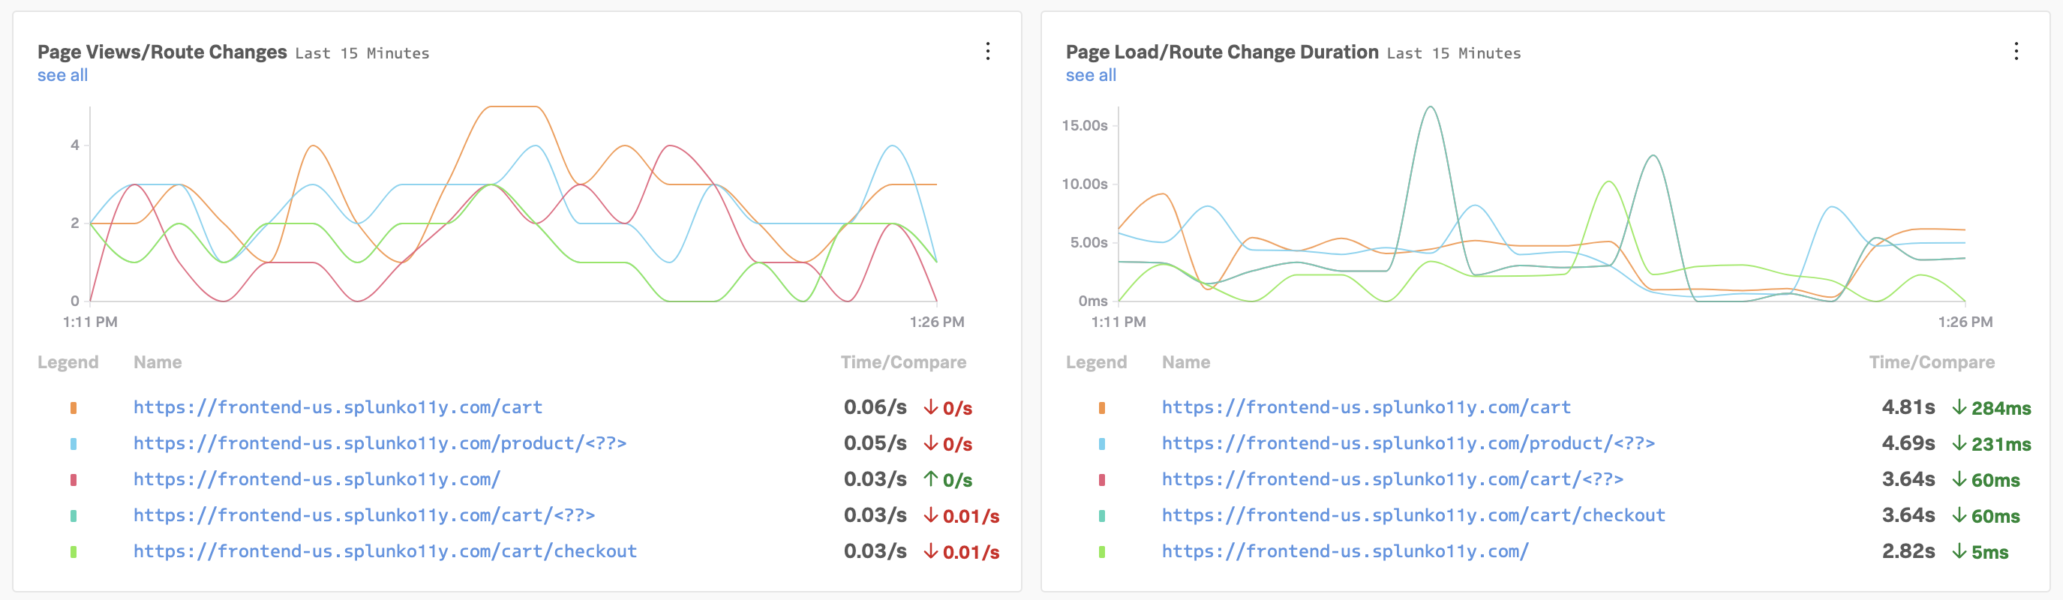Open the /cart/checkout link in Page Load Duration legend
This screenshot has height=600, width=2063.
pos(1413,516)
